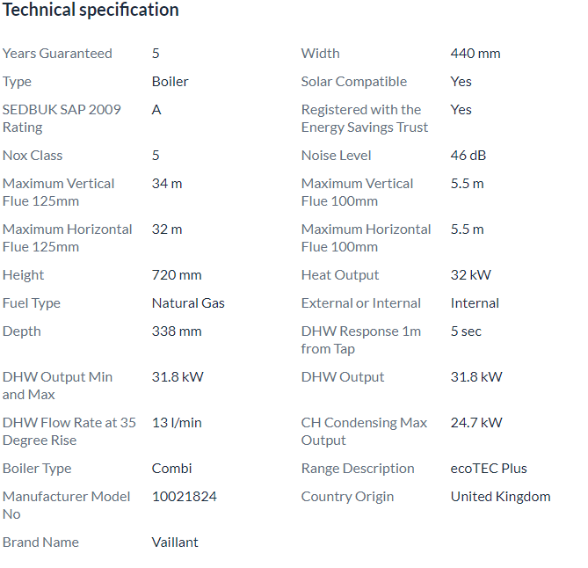This screenshot has width=588, height=568.
Task: Click the Natural Gas fuel type value
Action: (188, 303)
